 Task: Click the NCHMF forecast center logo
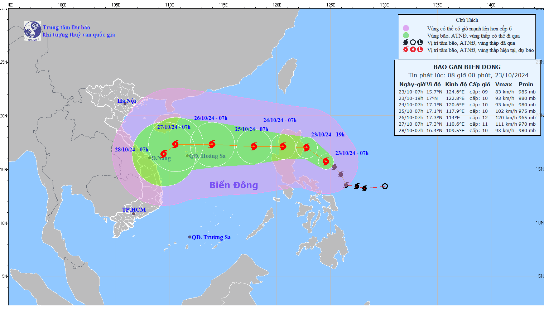33,31
